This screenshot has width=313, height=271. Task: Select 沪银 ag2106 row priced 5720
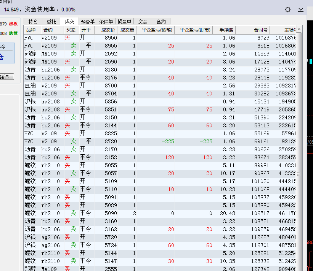click(x=160, y=237)
